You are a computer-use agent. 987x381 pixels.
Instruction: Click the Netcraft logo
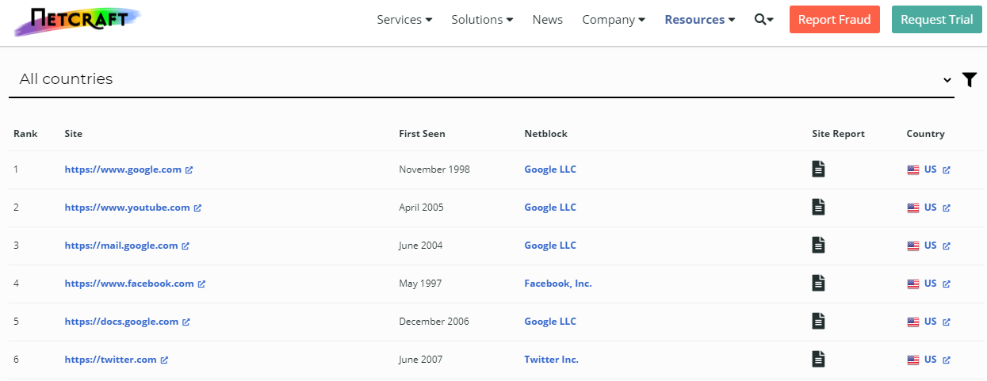tap(77, 21)
